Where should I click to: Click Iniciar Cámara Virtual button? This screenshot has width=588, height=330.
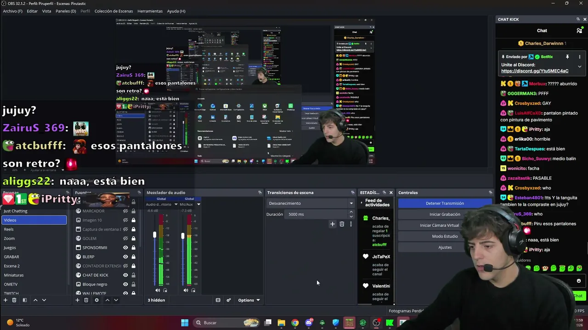point(440,225)
